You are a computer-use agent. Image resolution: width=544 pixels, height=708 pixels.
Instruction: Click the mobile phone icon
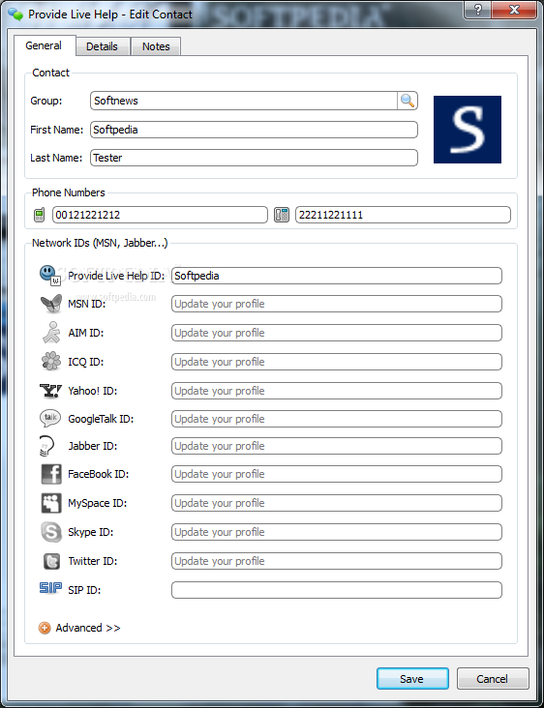click(40, 215)
